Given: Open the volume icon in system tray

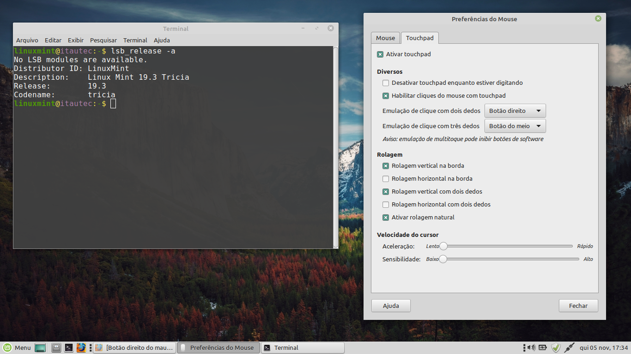Looking at the screenshot, I should tap(531, 348).
